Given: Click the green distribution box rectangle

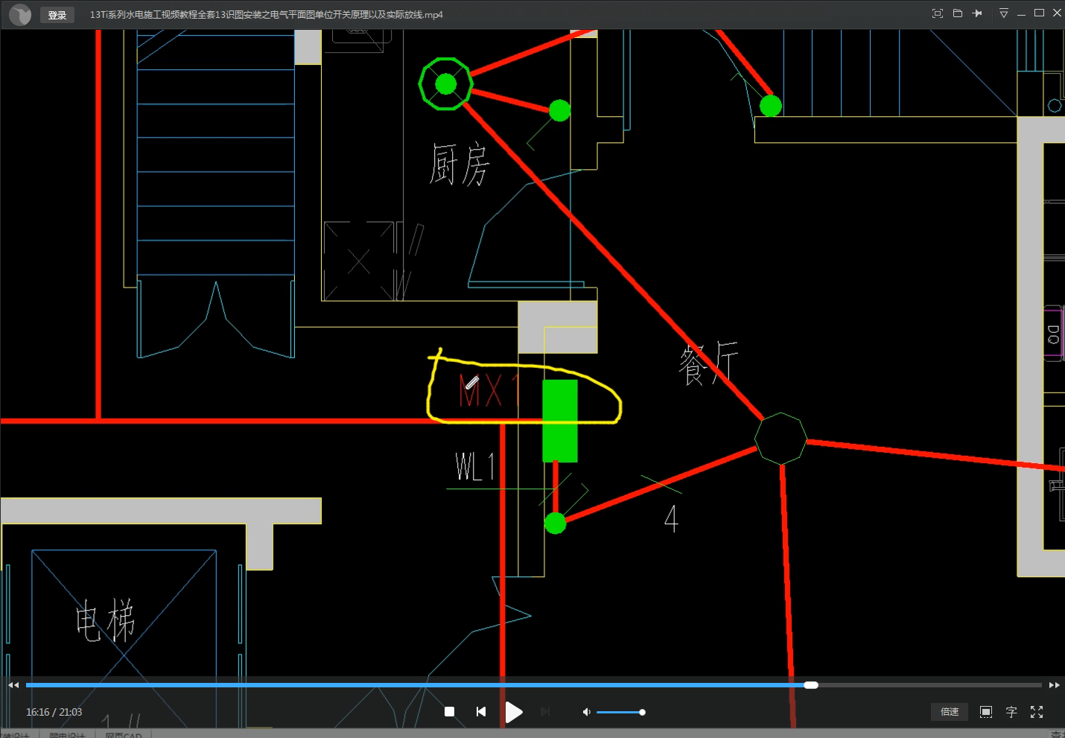Looking at the screenshot, I should point(560,421).
